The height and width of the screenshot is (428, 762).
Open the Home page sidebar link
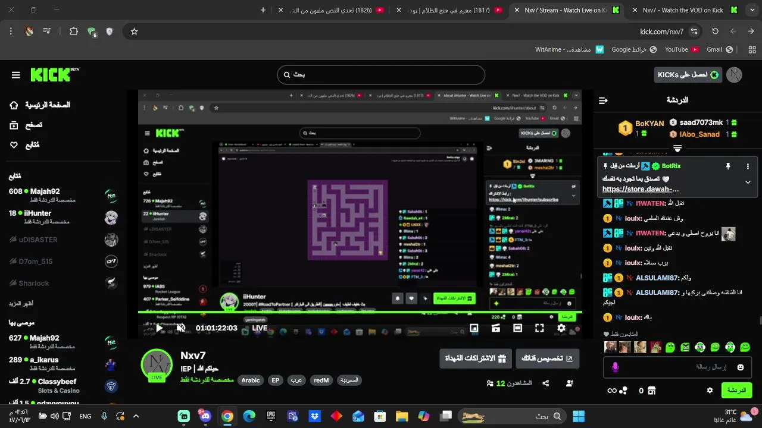(39, 105)
